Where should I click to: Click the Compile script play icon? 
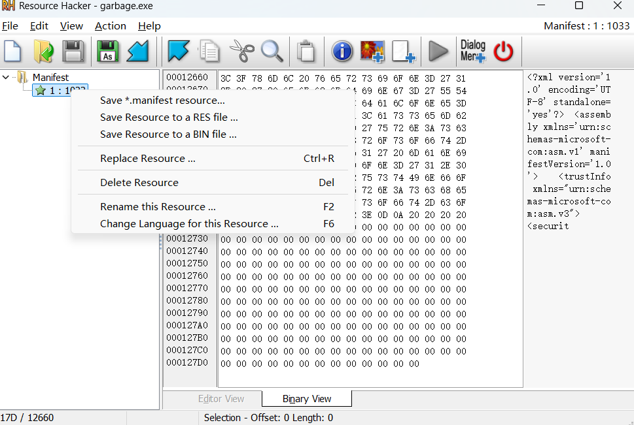pyautogui.click(x=438, y=52)
